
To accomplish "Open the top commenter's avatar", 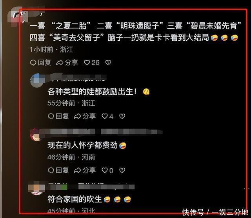I will [x=18, y=16].
